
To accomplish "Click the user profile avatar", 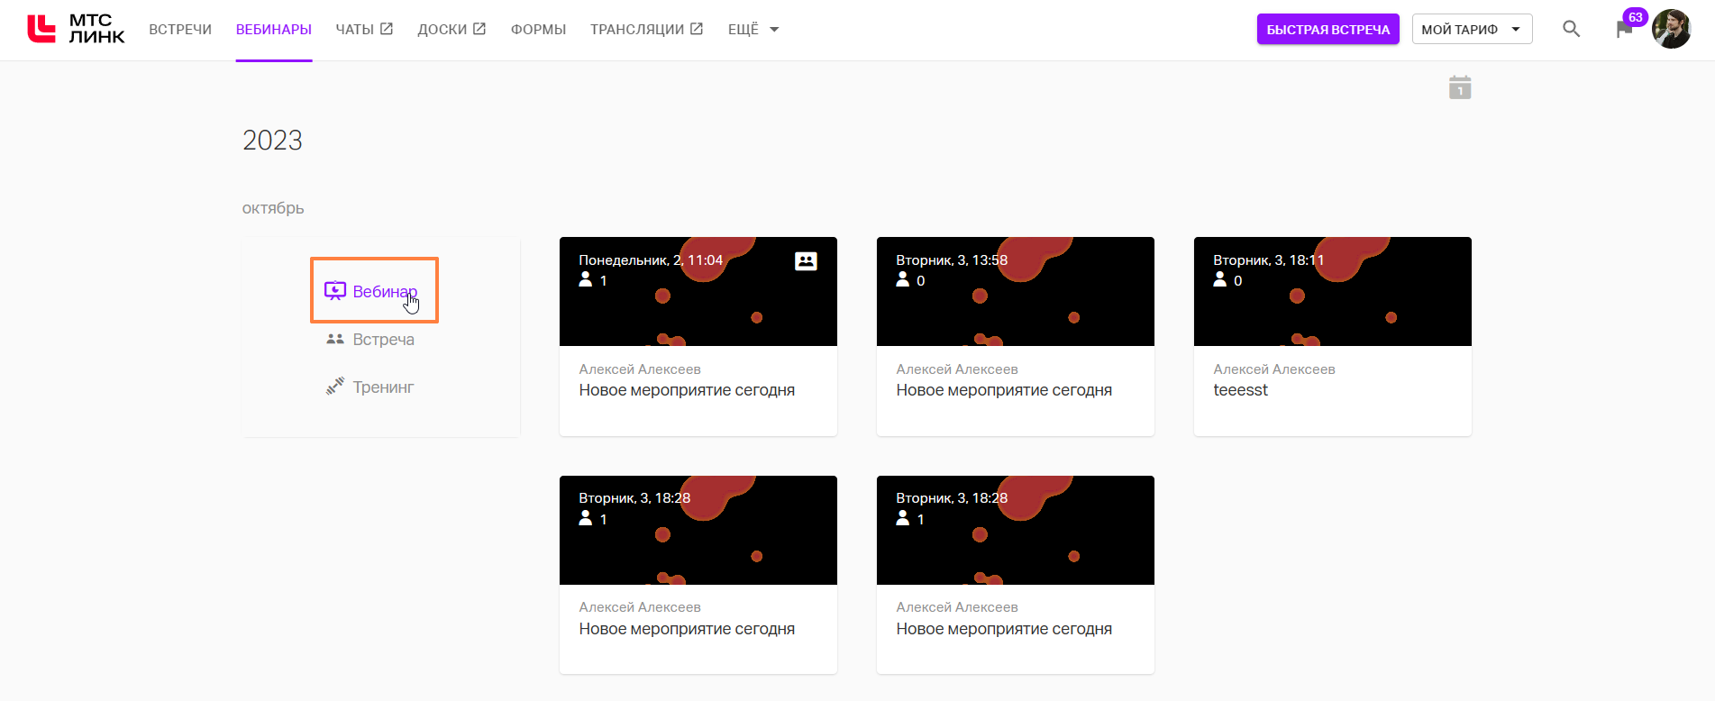I will click(1672, 29).
